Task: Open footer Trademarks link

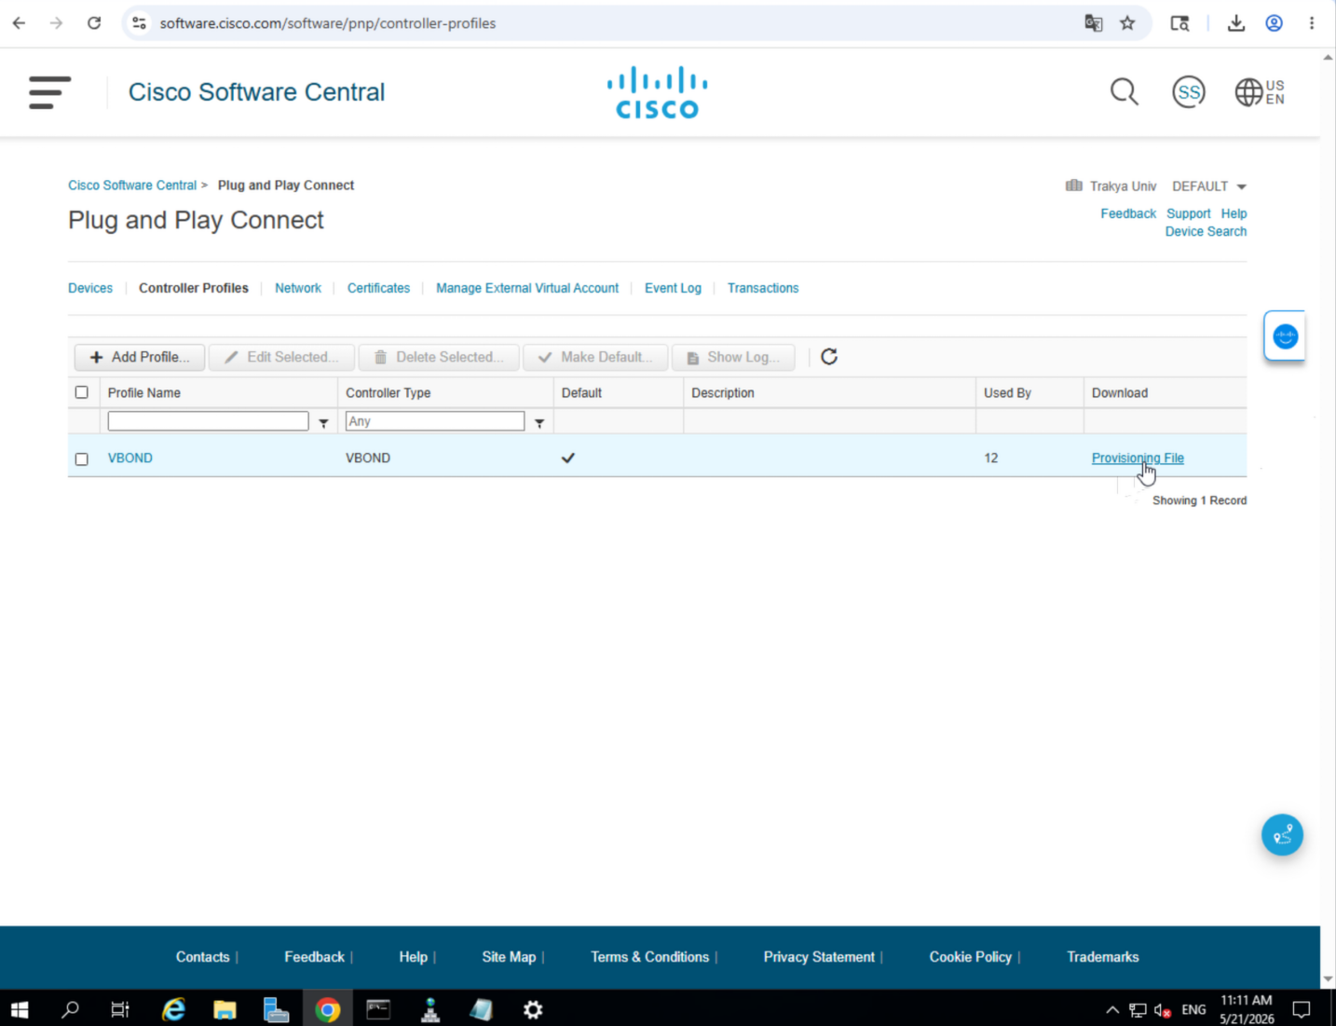Action: [x=1103, y=957]
